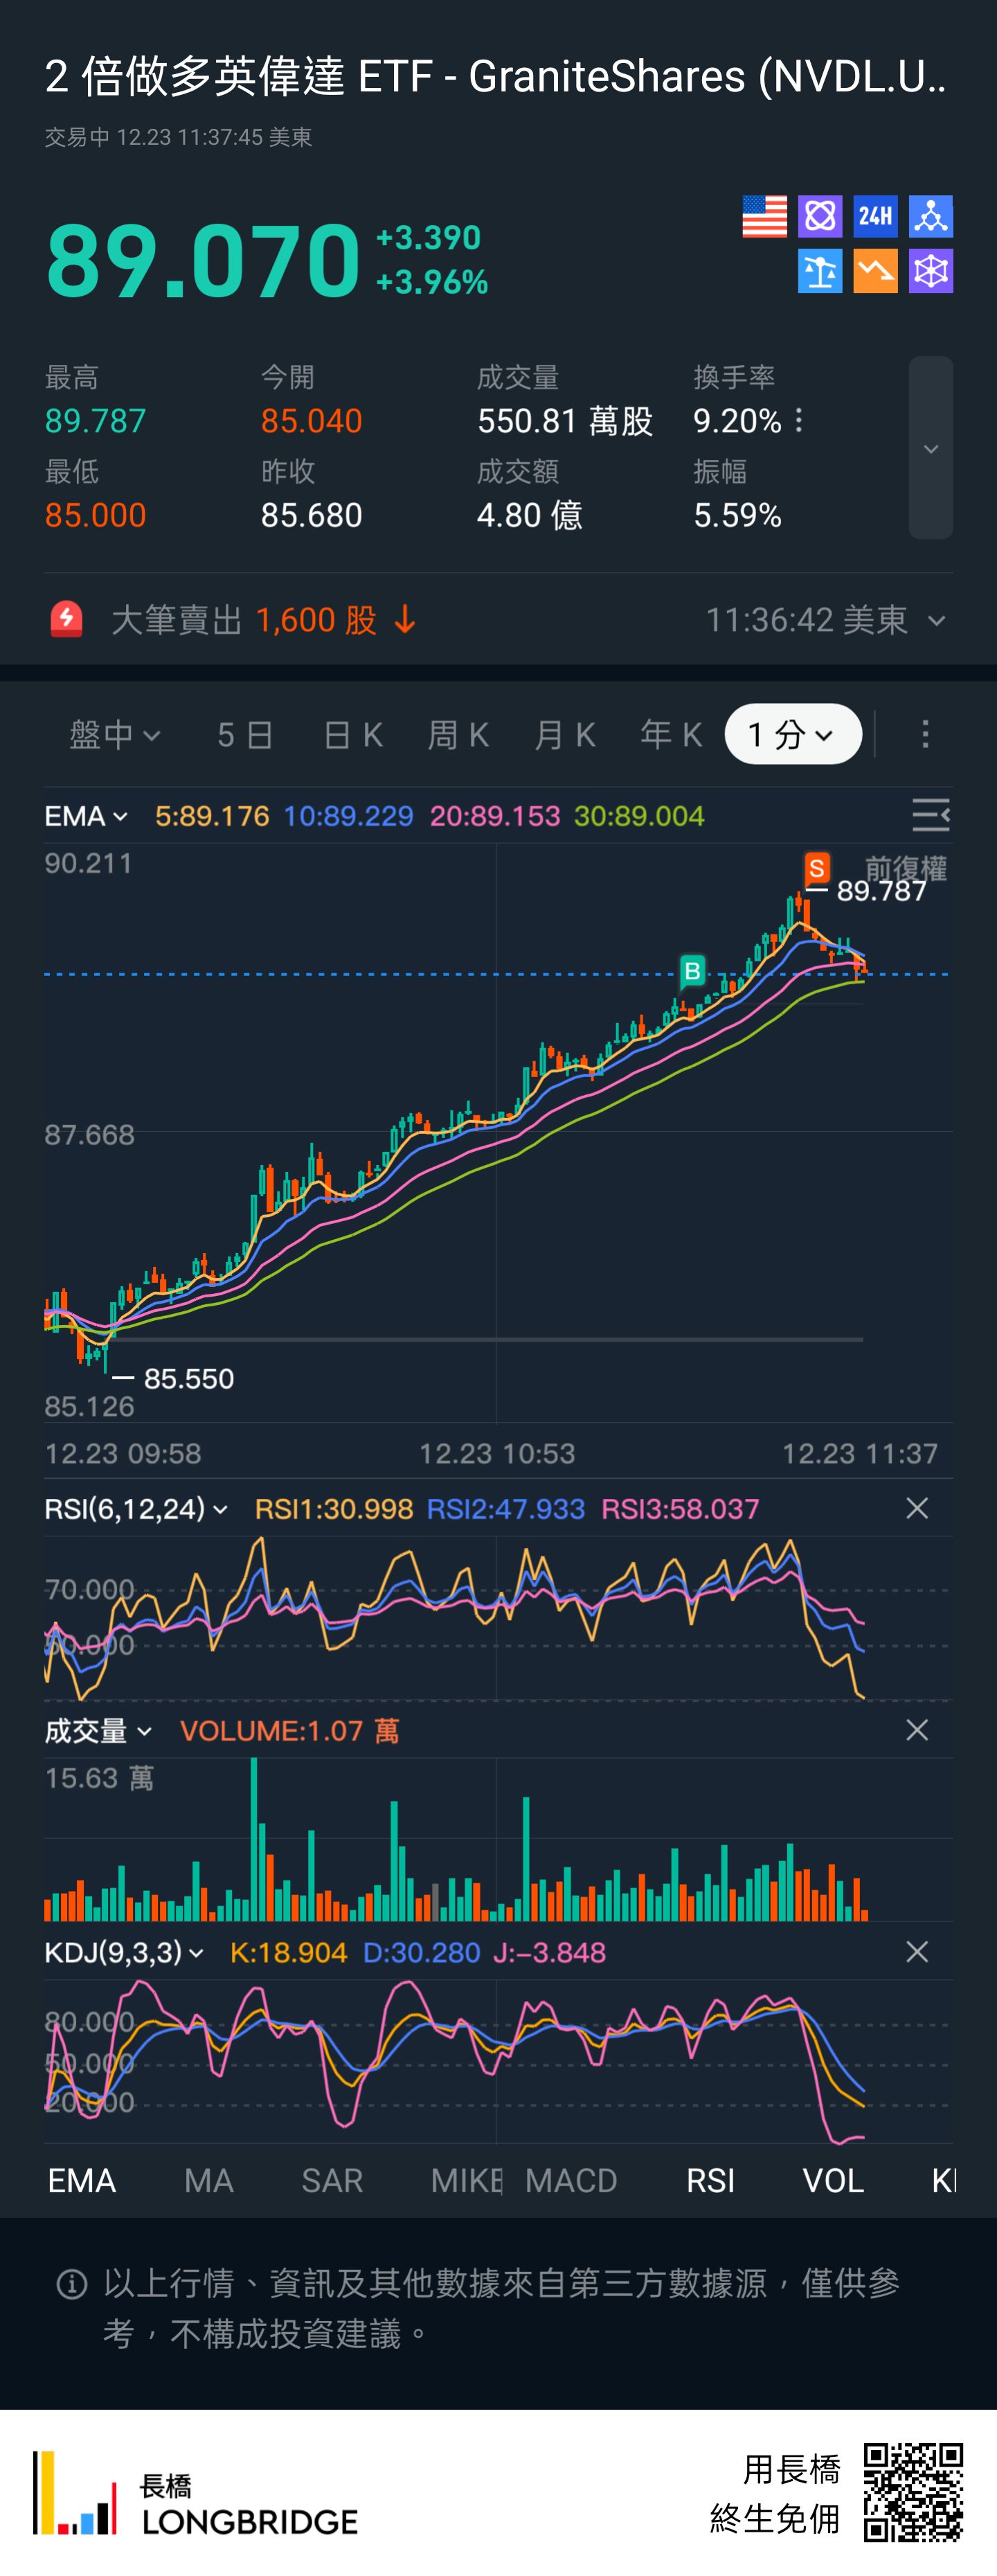Viewport: 997px width, 2576px height.
Task: Tap the red lightning alert icon
Action: 67,620
